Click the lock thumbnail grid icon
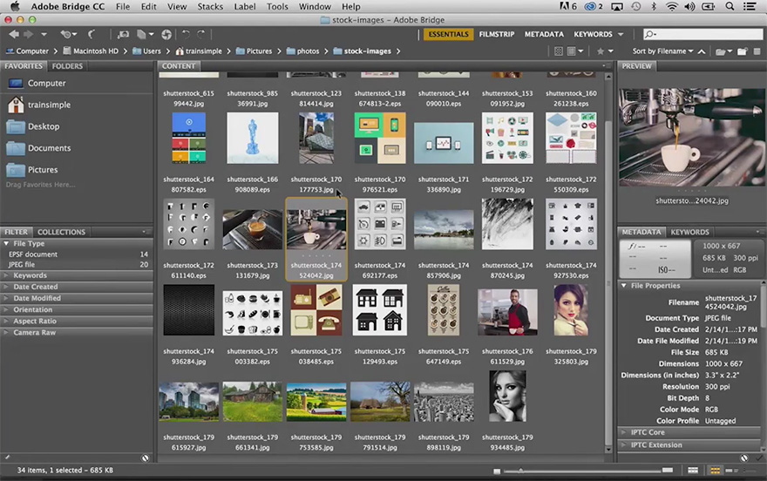Viewport: 767px width, 481px height. click(693, 471)
